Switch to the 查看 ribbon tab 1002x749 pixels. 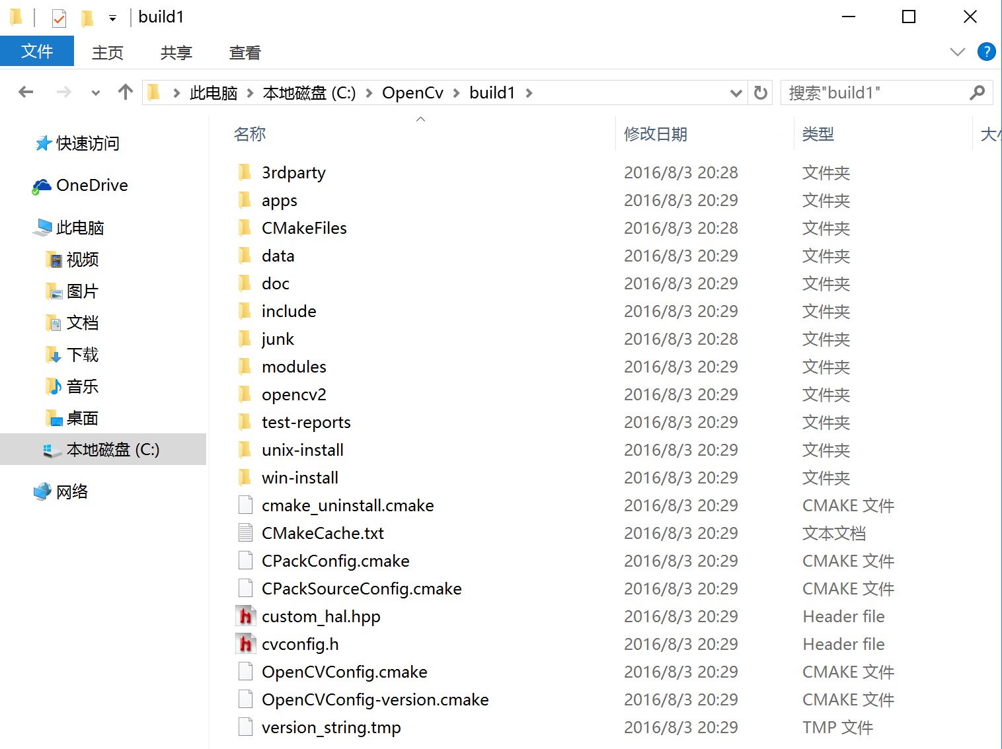245,53
